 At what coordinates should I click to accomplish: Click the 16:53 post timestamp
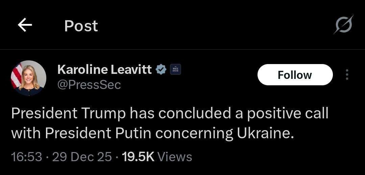point(27,156)
